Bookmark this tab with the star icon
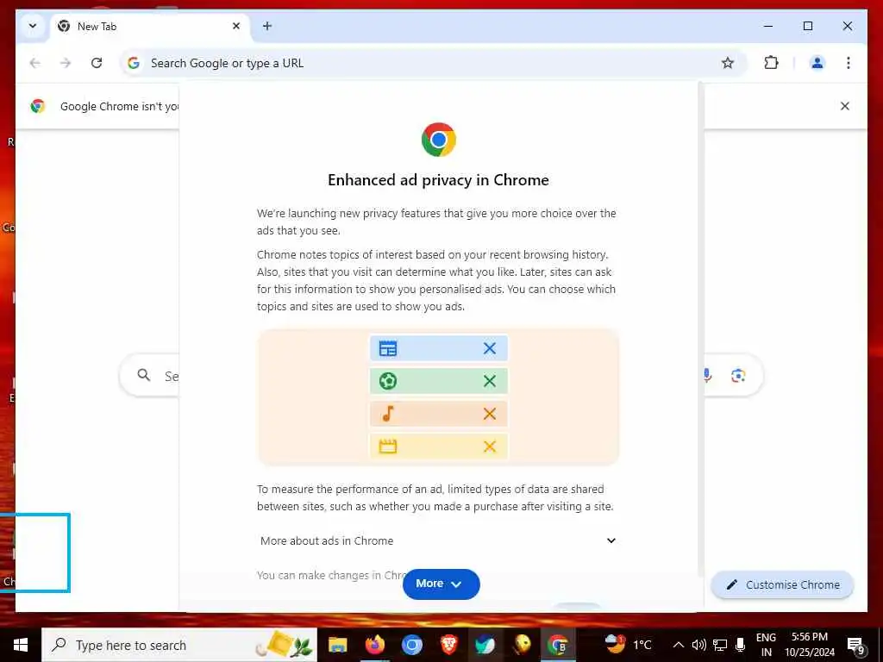The height and width of the screenshot is (662, 883). (x=728, y=63)
